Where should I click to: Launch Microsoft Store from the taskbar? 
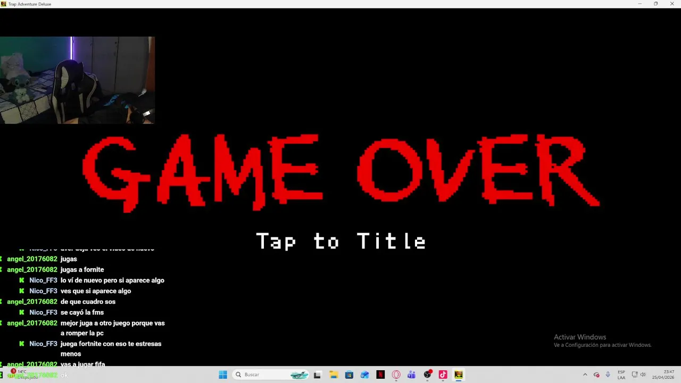coord(349,374)
